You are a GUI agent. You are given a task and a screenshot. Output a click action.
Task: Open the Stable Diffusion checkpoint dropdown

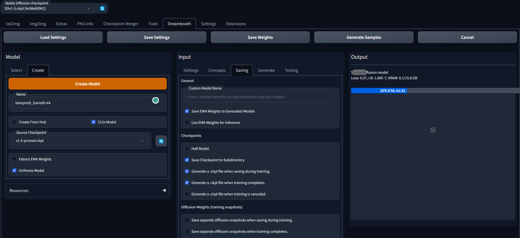point(47,8)
